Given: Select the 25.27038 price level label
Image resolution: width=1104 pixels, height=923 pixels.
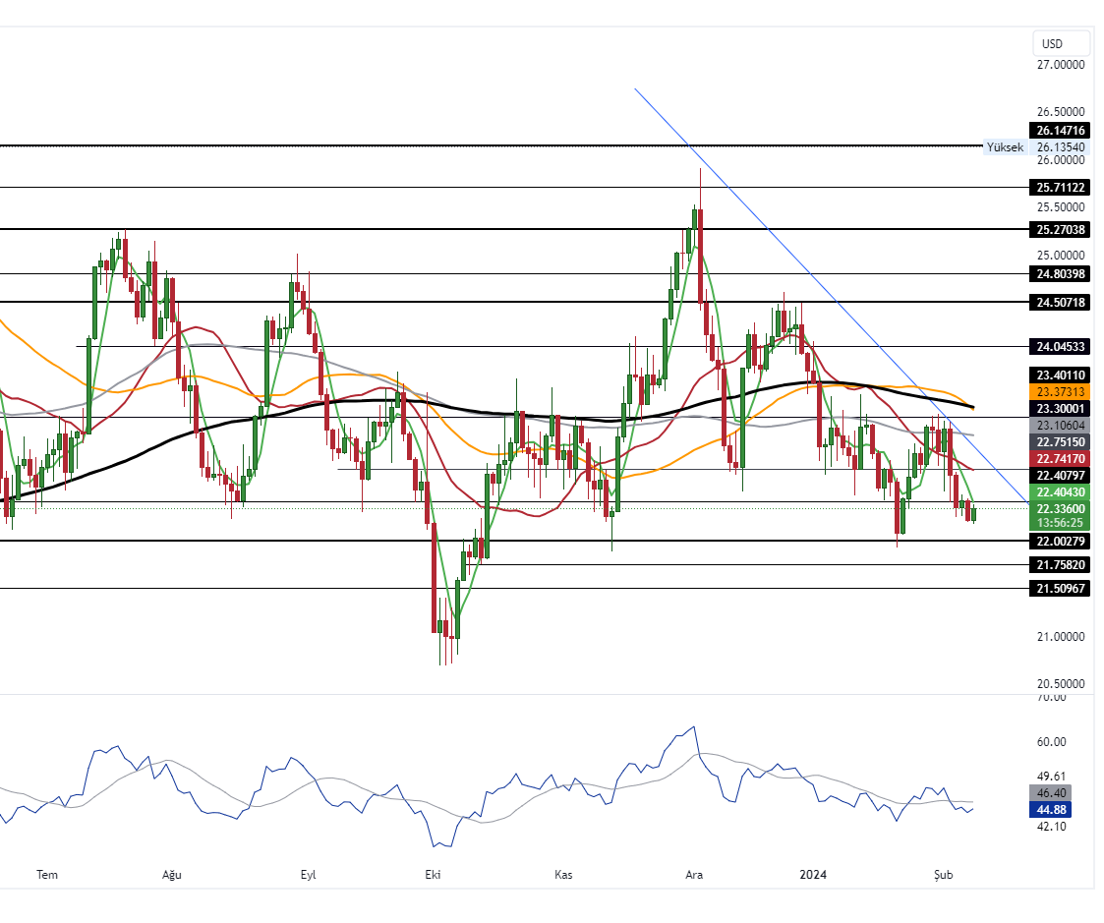Looking at the screenshot, I should 1060,229.
